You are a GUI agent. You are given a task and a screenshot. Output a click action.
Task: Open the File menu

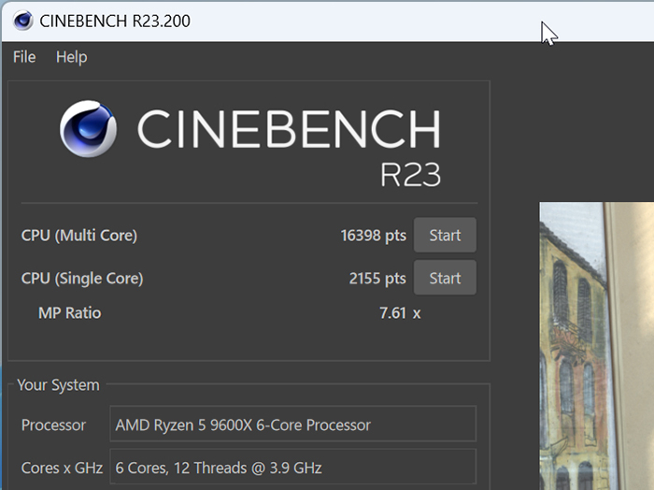[24, 57]
